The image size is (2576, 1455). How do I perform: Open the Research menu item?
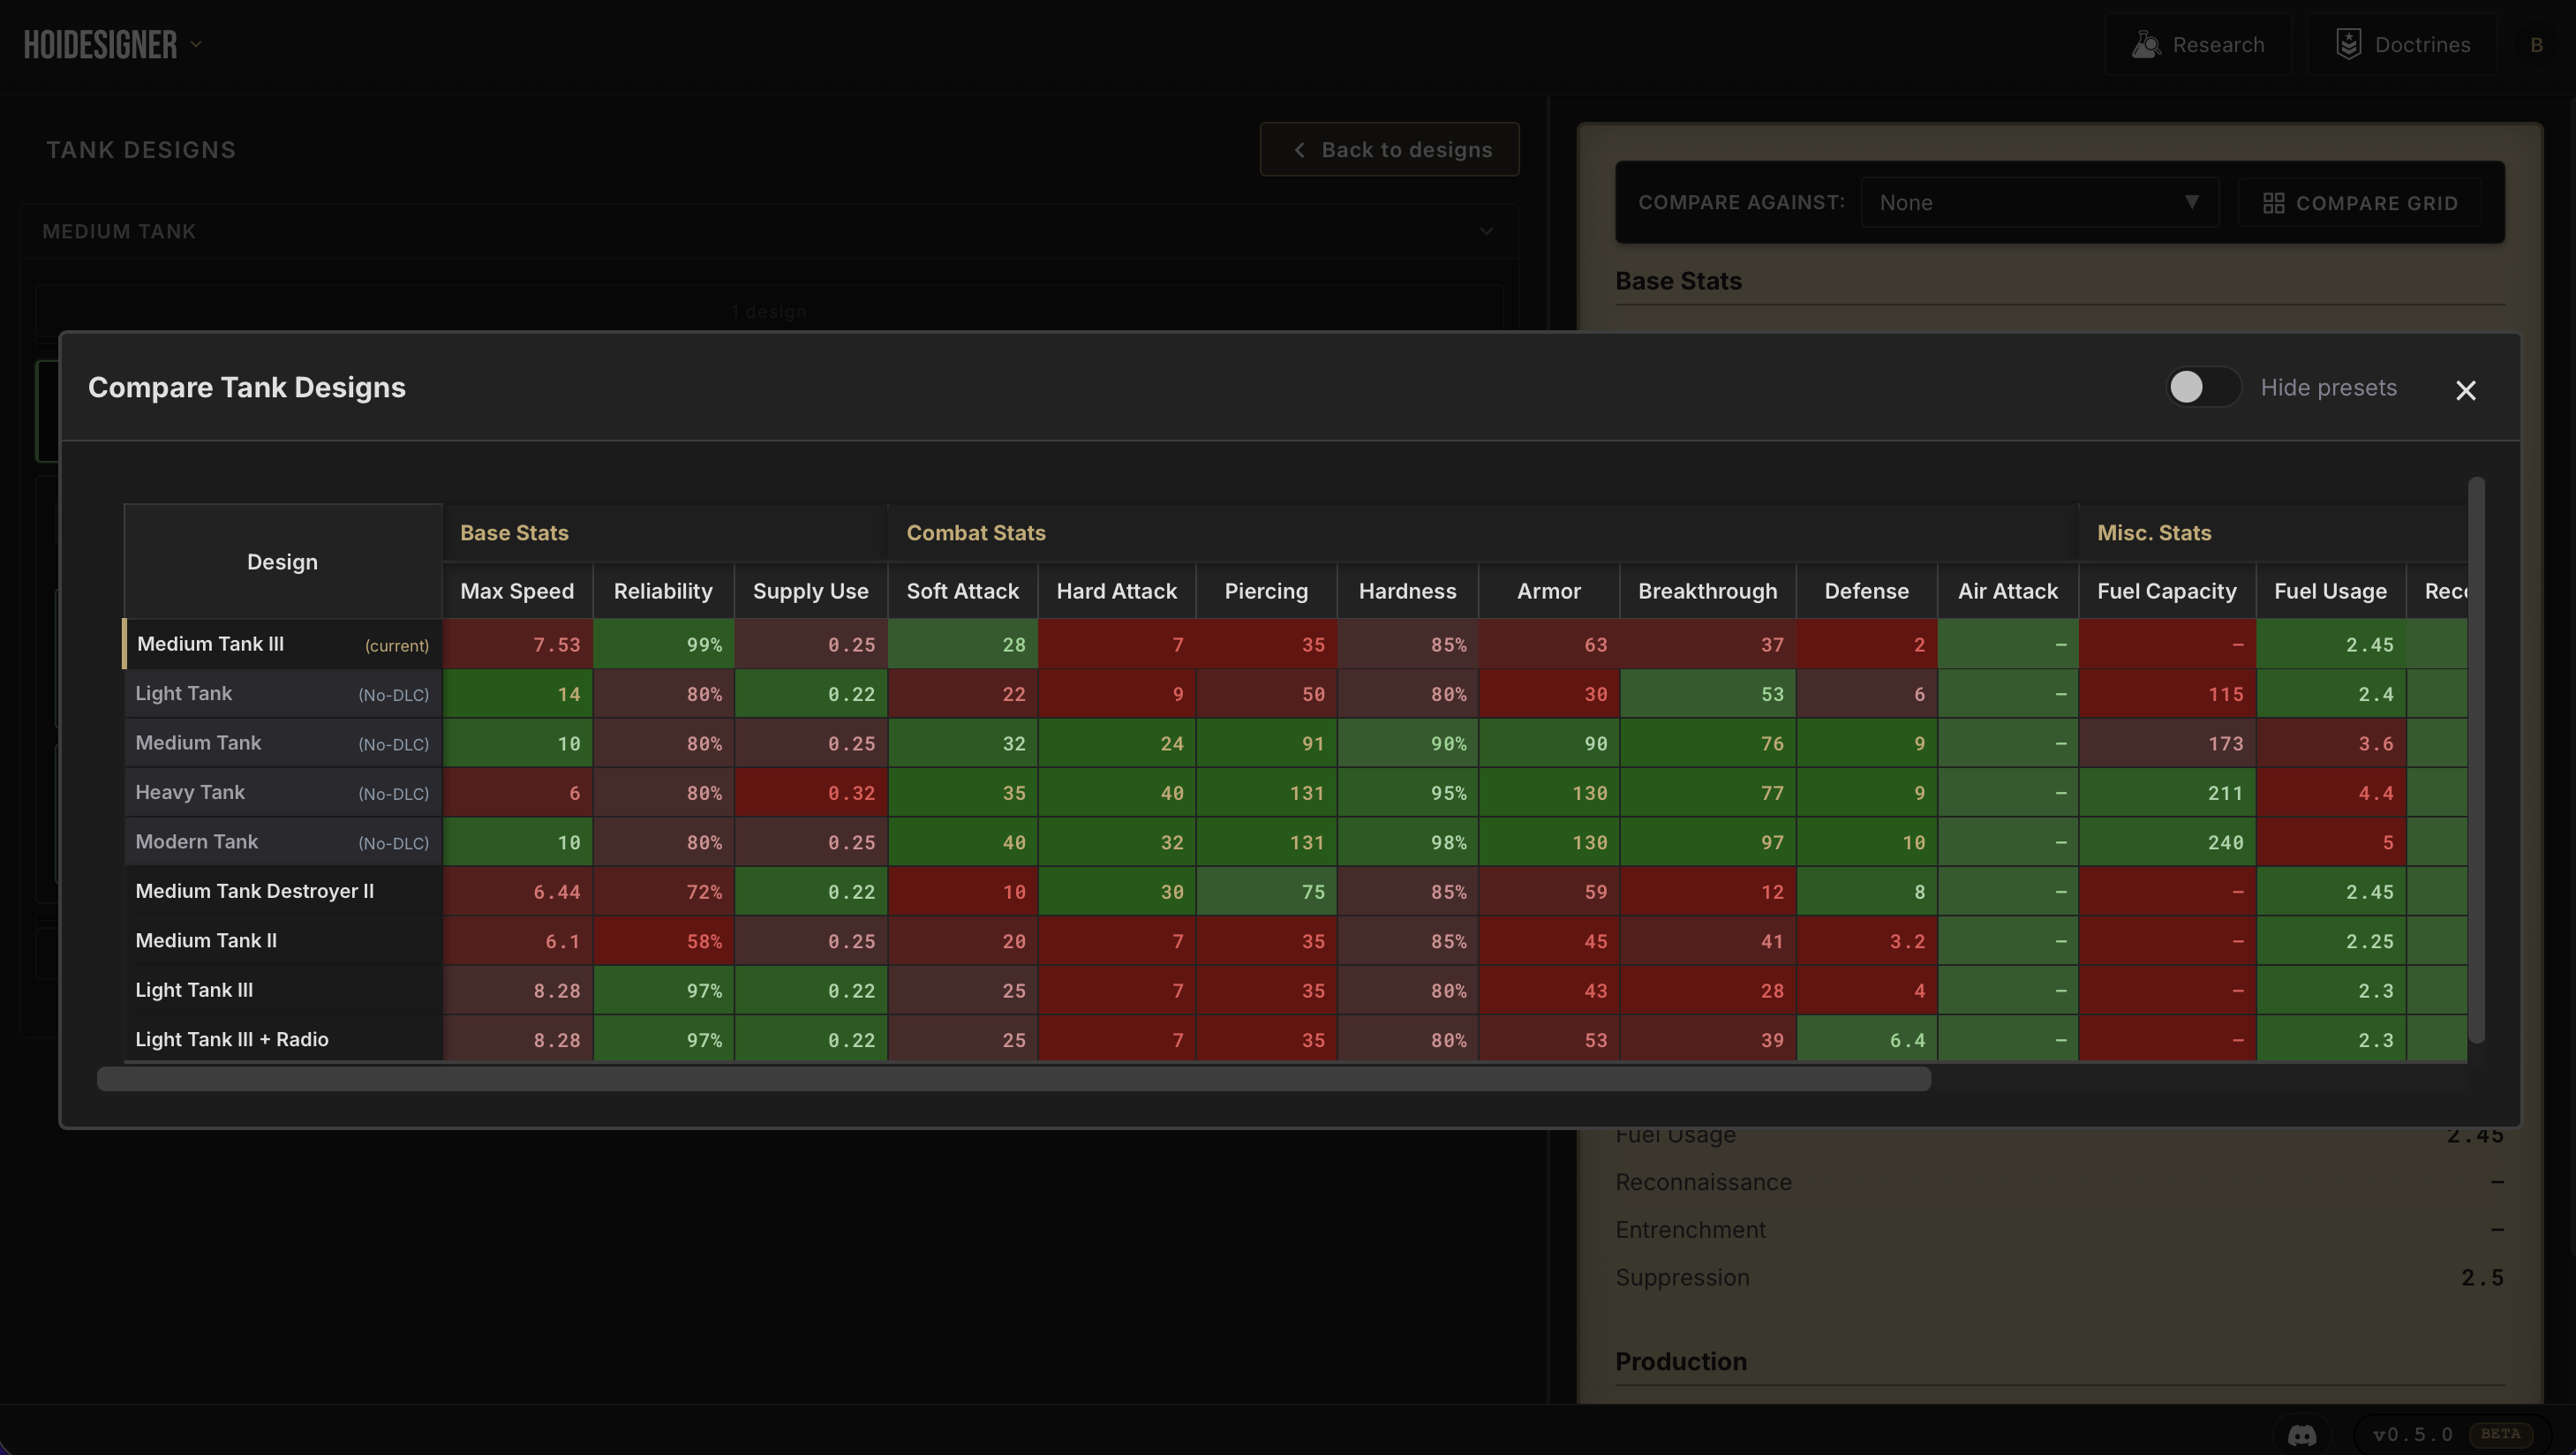[x=2197, y=45]
